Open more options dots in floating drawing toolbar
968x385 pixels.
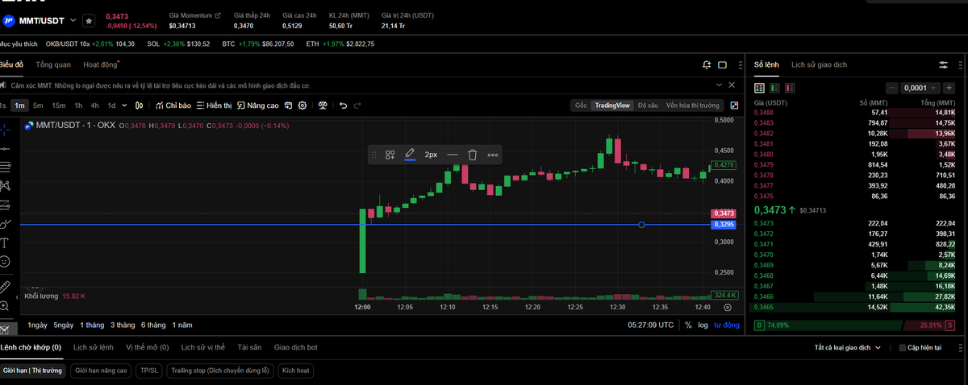pos(493,155)
